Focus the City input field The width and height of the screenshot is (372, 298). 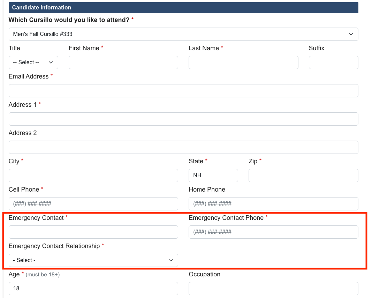[x=93, y=176]
